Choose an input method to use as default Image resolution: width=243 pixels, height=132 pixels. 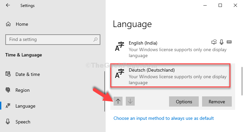163,118
